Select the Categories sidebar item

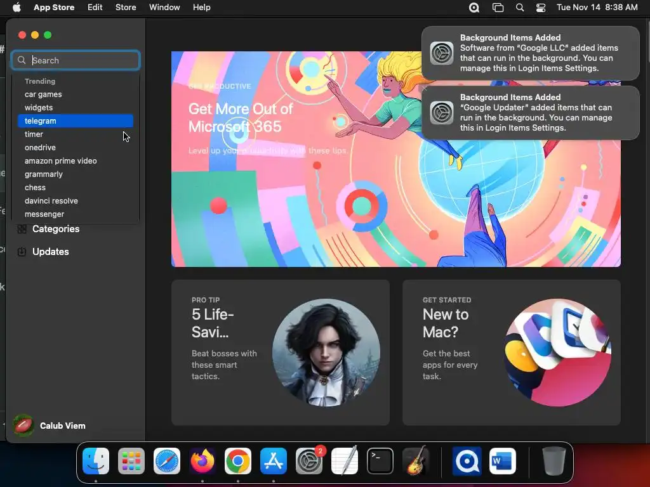pyautogui.click(x=76, y=229)
